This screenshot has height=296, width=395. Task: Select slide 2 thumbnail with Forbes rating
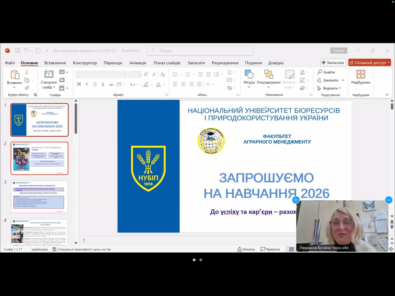click(39, 158)
